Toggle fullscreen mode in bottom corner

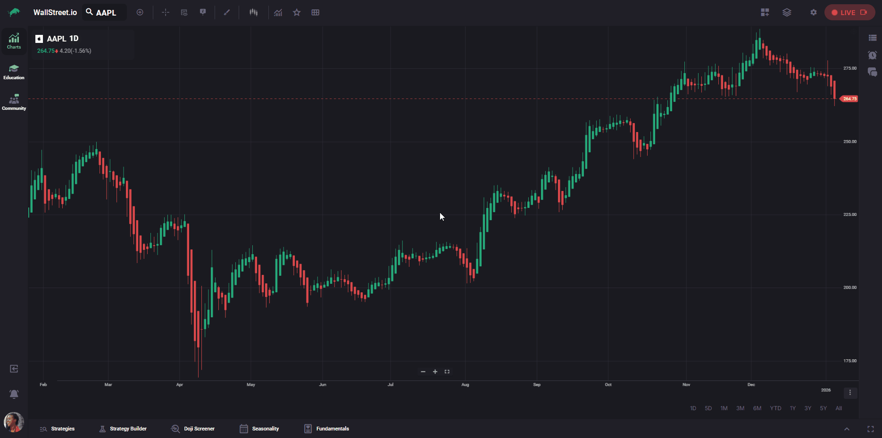(x=871, y=429)
